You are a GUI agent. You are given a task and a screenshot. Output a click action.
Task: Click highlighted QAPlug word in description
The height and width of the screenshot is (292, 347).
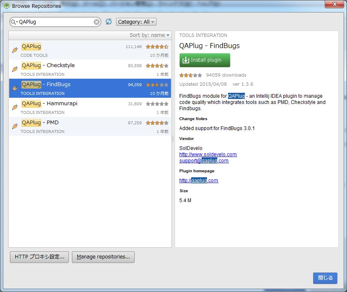pos(236,96)
